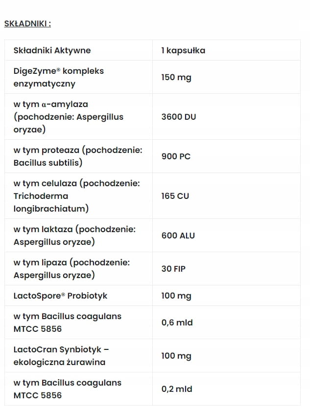Select the 1 kapsułka column header
Screen dimensions: 310x410
coord(226,50)
